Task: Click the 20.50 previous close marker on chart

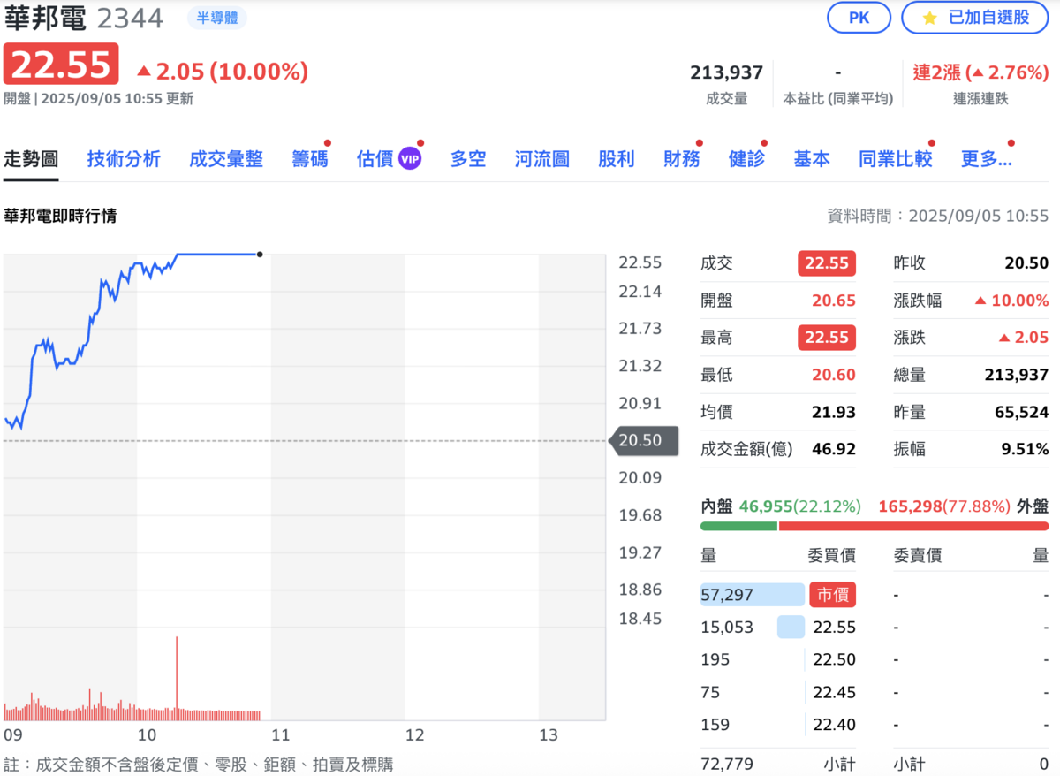Action: 644,440
